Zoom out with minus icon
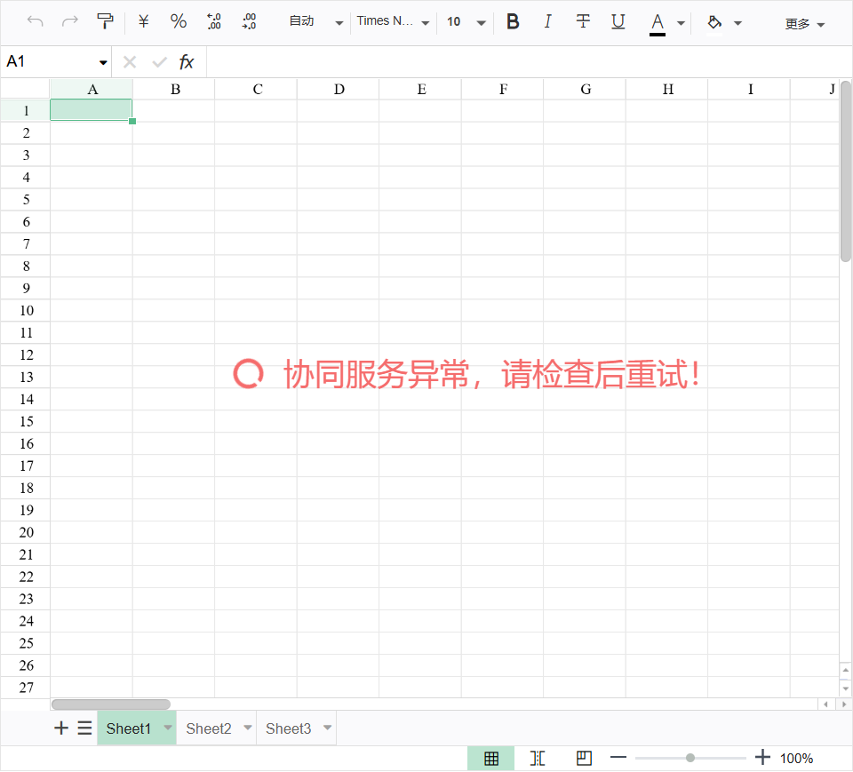 618,758
